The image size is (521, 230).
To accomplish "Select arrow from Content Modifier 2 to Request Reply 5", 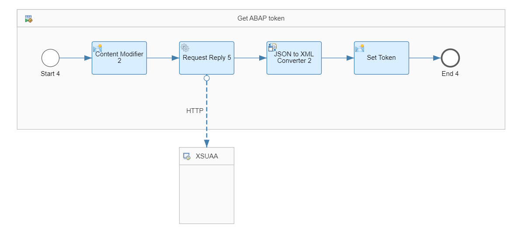I will coord(163,58).
